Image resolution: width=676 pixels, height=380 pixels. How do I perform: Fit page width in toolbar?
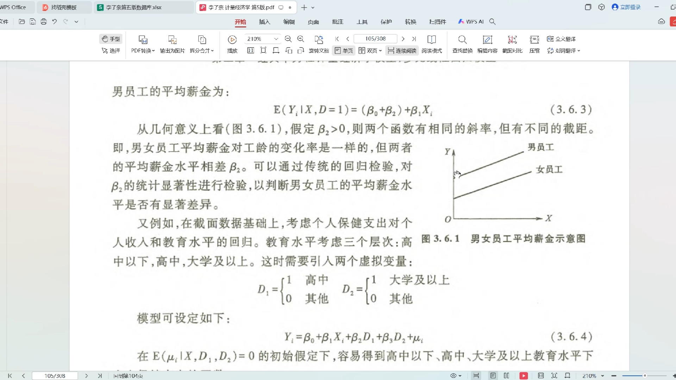click(x=276, y=51)
